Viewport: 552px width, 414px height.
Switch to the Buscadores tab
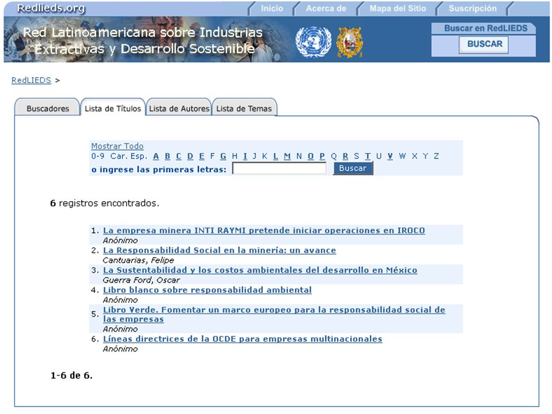tap(48, 109)
